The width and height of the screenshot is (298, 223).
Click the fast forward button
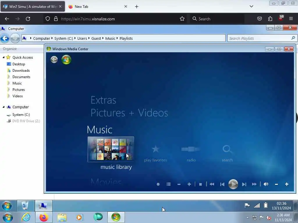pos(254,184)
